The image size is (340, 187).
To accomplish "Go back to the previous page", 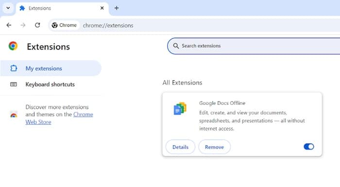I will coord(9,25).
